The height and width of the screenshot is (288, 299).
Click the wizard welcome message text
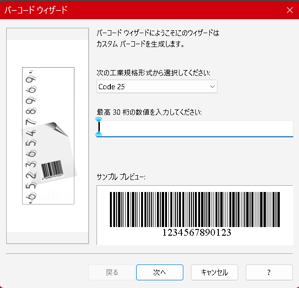pos(157,39)
